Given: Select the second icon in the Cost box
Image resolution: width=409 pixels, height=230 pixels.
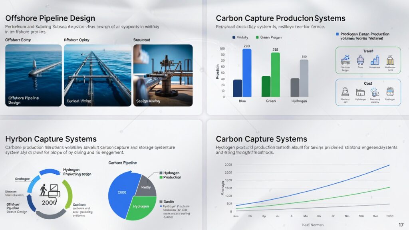Looking at the screenshot, I should [360, 92].
